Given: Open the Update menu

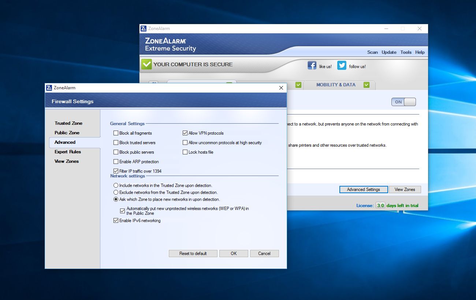Looking at the screenshot, I should click(389, 52).
